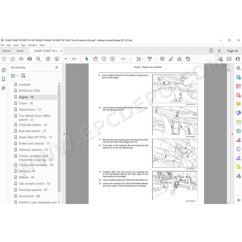This screenshot has width=242, height=242.
Task: Jump to Electrical systems - 55 bookmark
Action: (33, 190)
